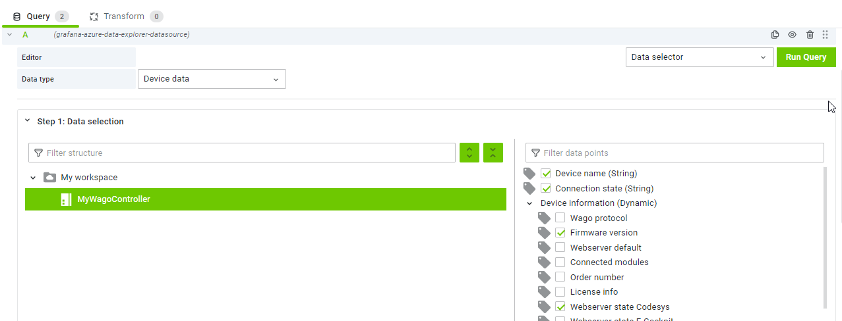Focus the Filter structure input field

tap(242, 153)
